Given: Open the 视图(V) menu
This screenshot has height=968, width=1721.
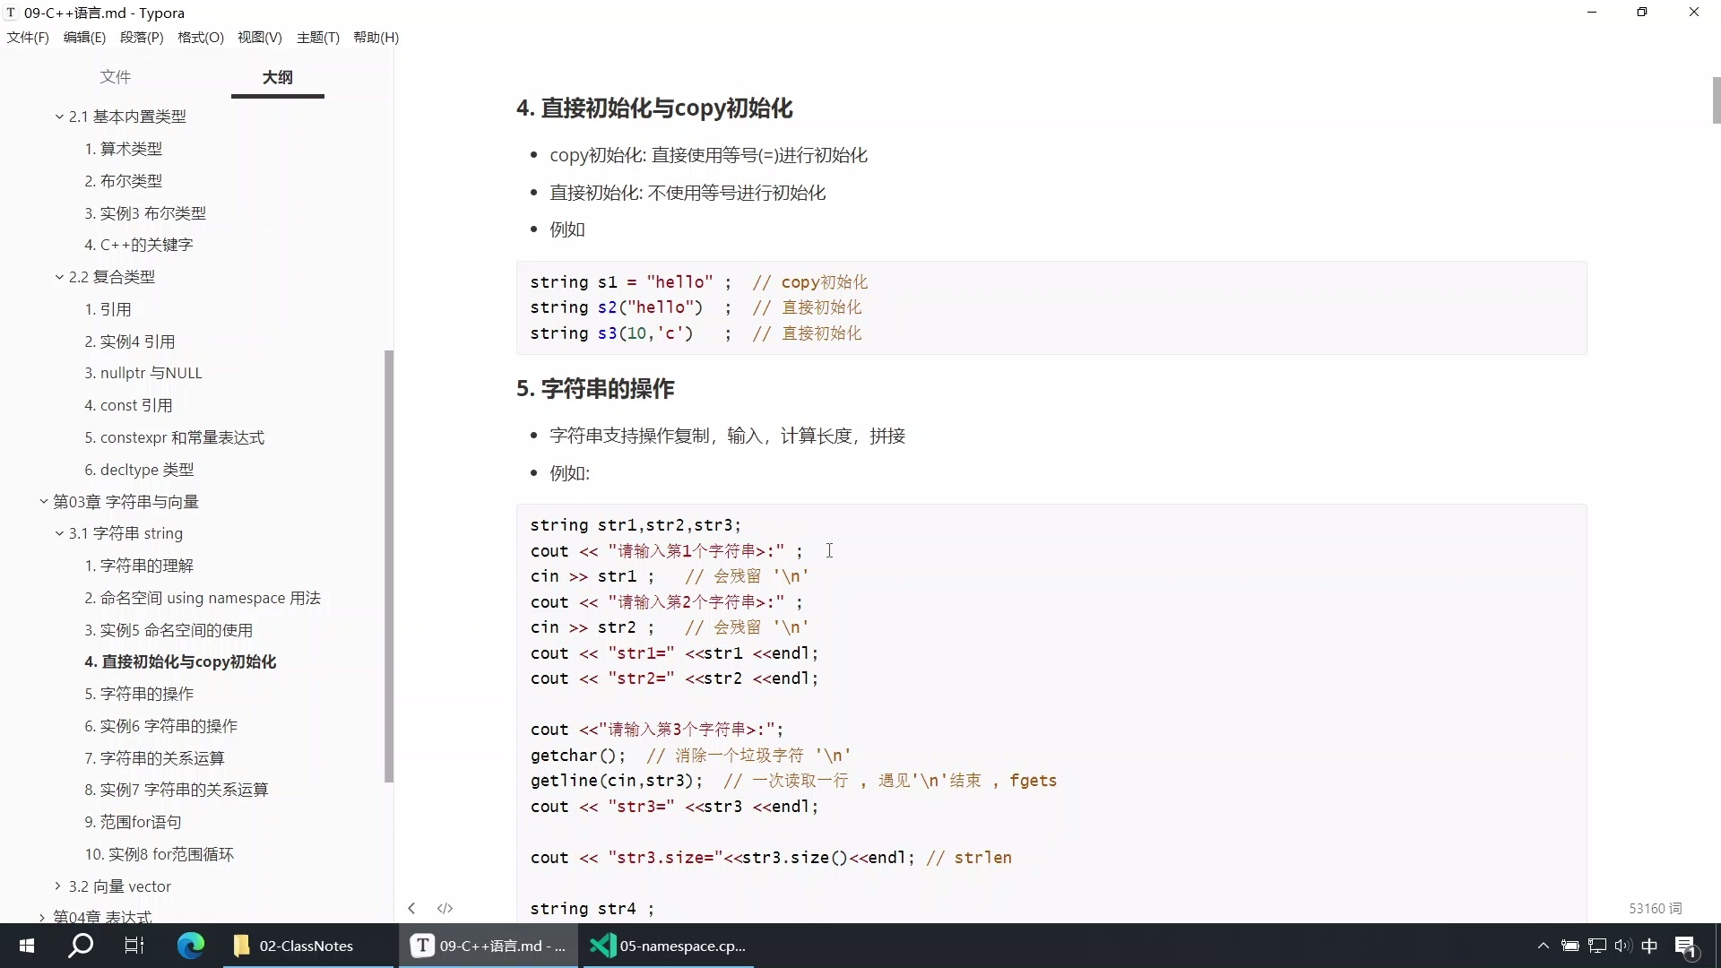Looking at the screenshot, I should click(258, 38).
